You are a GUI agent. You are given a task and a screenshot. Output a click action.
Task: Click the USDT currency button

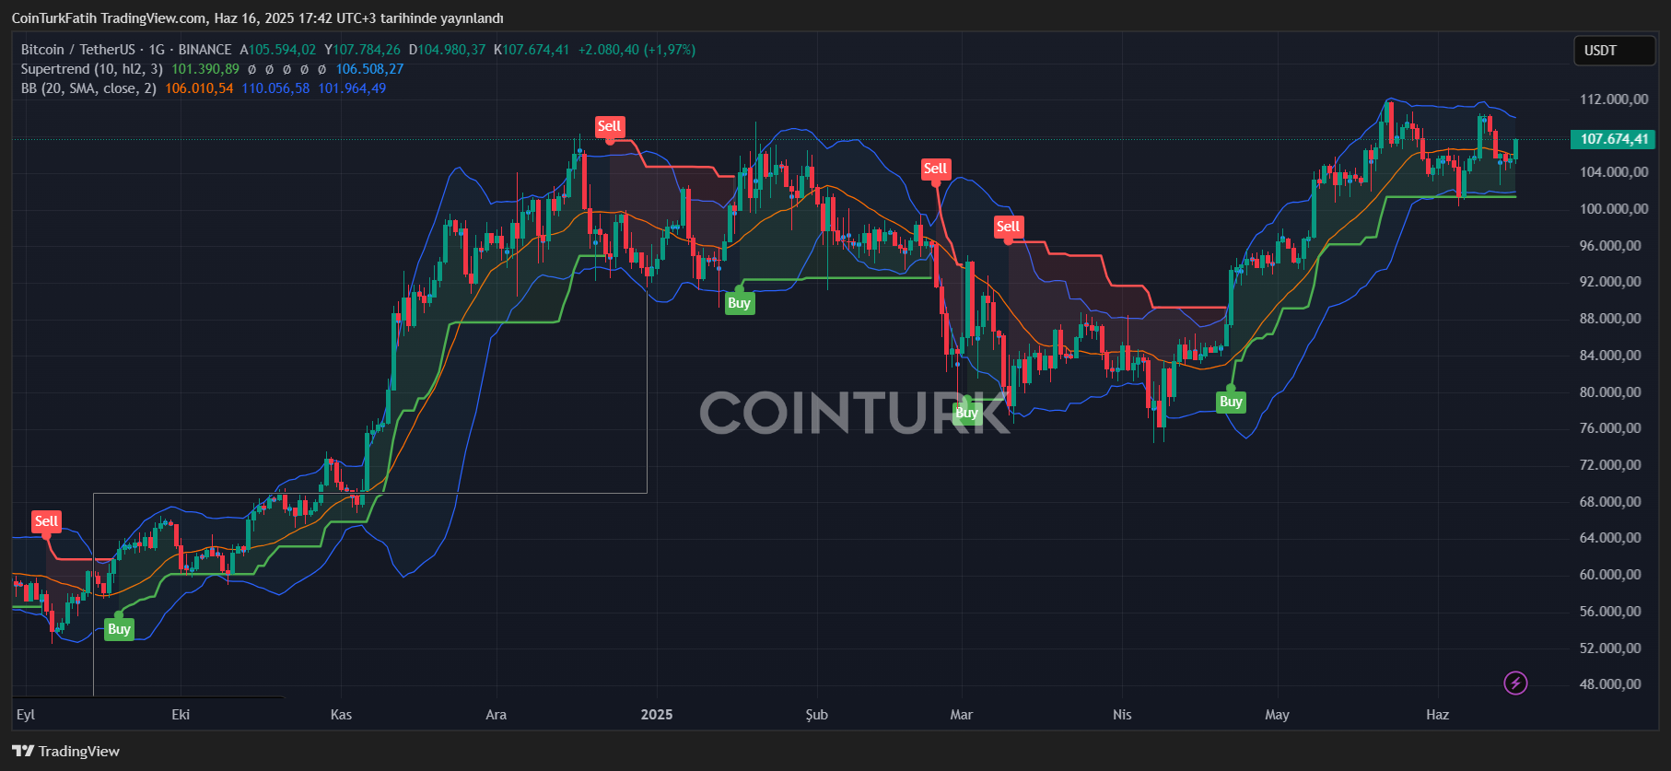(1614, 51)
